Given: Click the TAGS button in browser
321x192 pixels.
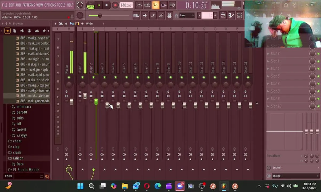Looking at the screenshot, I should 8,176.
